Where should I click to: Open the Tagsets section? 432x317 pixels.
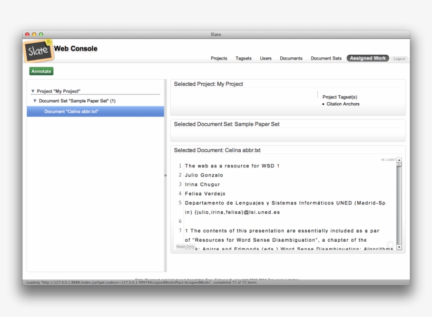pos(243,58)
